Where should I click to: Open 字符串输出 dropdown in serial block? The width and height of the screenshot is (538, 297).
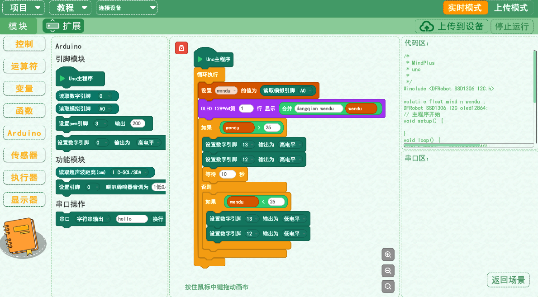pyautogui.click(x=92, y=219)
